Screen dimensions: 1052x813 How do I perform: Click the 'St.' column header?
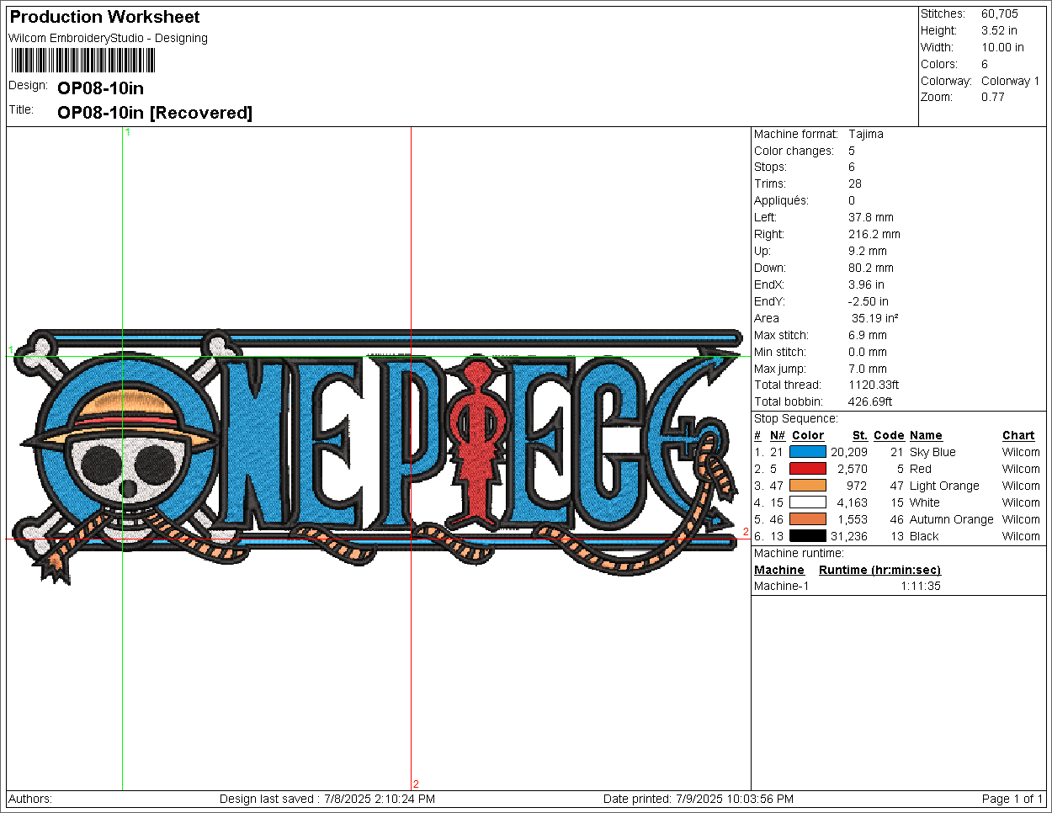click(x=860, y=435)
